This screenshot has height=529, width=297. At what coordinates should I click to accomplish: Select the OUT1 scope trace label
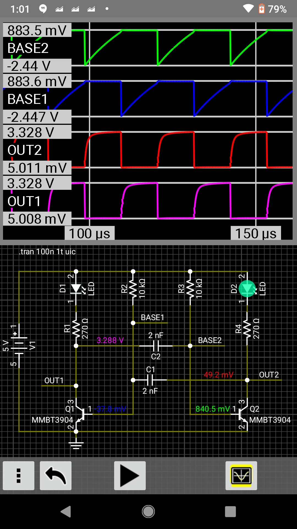(24, 201)
